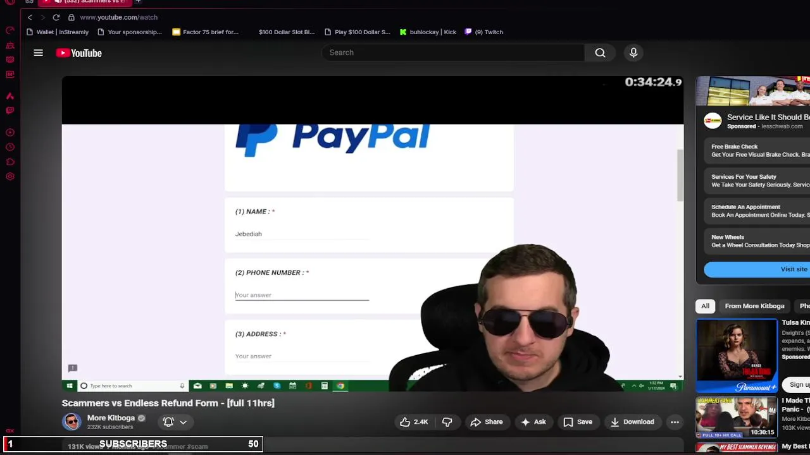810x455 pixels.
Task: Select the From More Kitboga chip
Action: 754,306
